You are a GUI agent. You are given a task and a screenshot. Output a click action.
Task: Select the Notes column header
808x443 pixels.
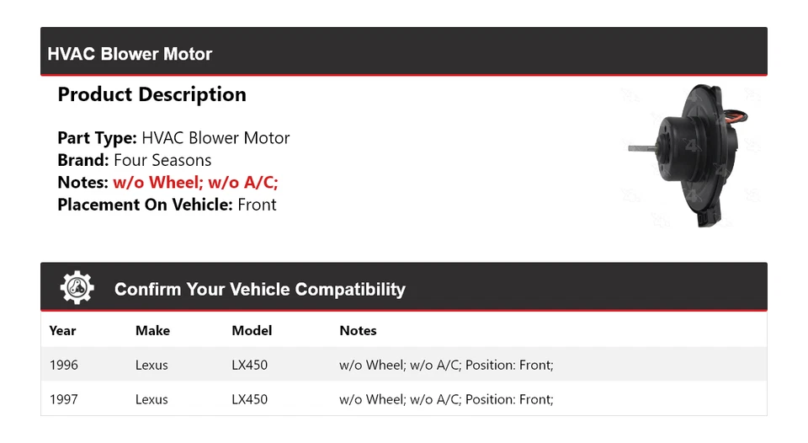[358, 330]
